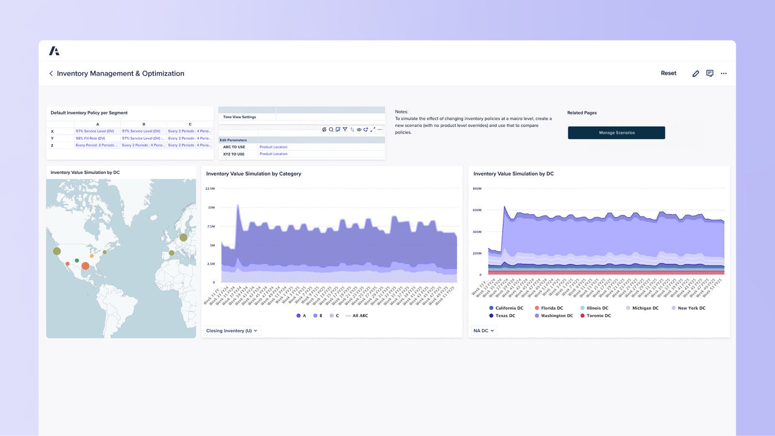This screenshot has height=436, width=775.
Task: Open the NA DC dropdown
Action: [x=483, y=330]
